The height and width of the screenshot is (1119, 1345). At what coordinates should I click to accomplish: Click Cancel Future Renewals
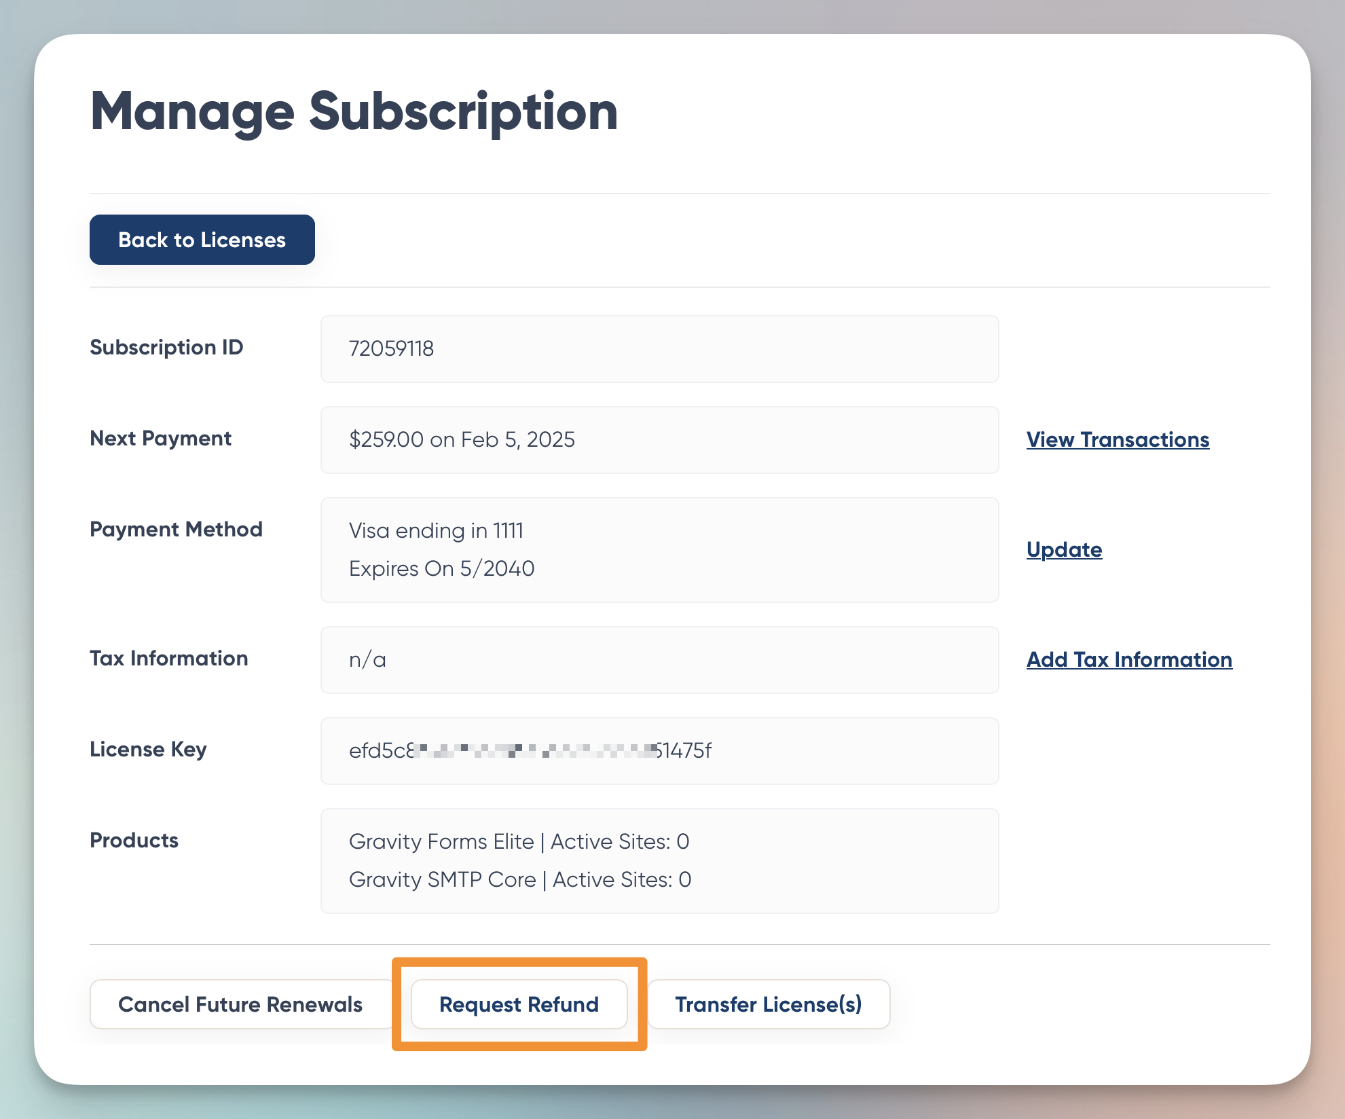[240, 1004]
